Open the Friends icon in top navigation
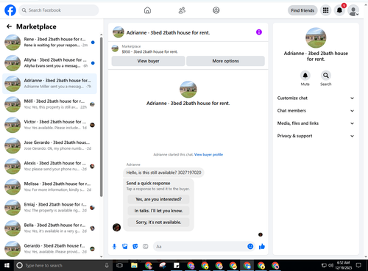The image size is (368, 271). [182, 10]
